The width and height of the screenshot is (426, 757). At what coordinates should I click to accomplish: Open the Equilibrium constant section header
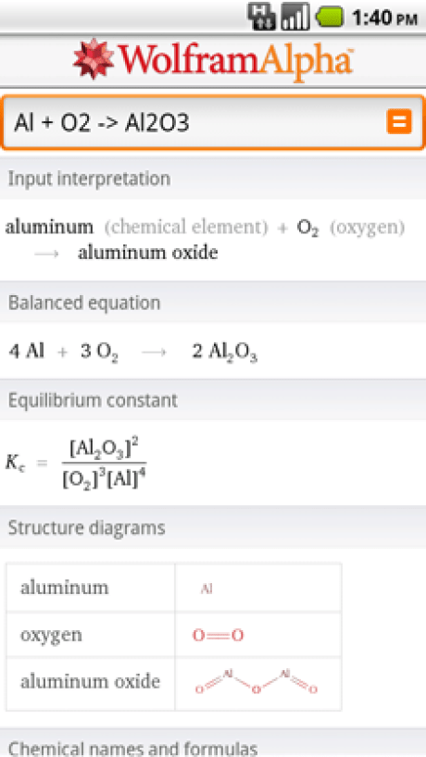[x=213, y=400]
